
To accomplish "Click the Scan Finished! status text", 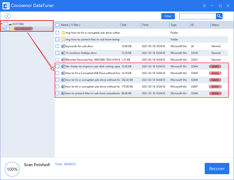I will click(37, 165).
